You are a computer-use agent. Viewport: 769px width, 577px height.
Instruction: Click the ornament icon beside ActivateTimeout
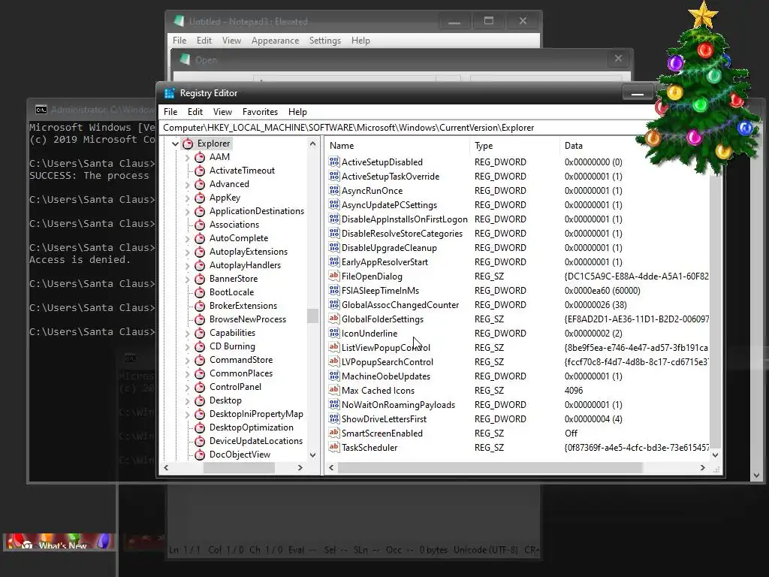coord(200,171)
